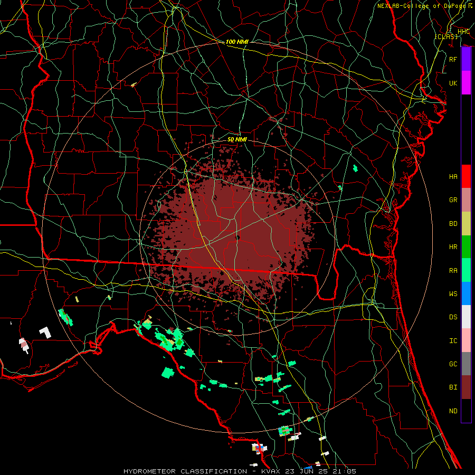Click the KVAX radar site identifier
Screen dimensions: 475x475
271,471
